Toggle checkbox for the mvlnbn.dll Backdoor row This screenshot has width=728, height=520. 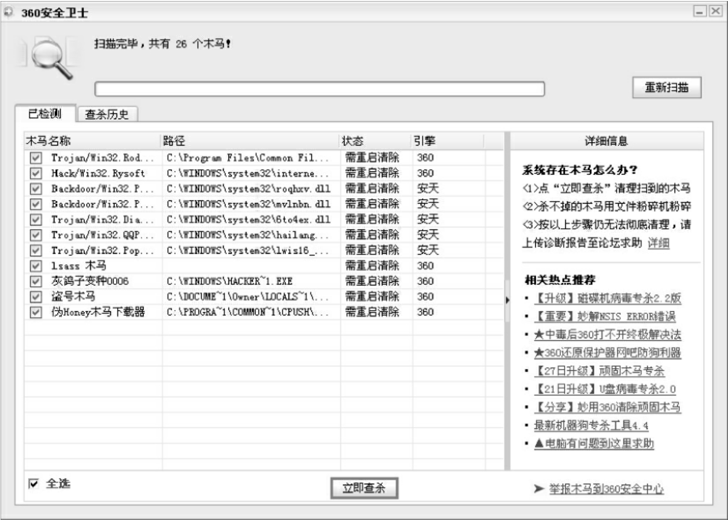36,204
